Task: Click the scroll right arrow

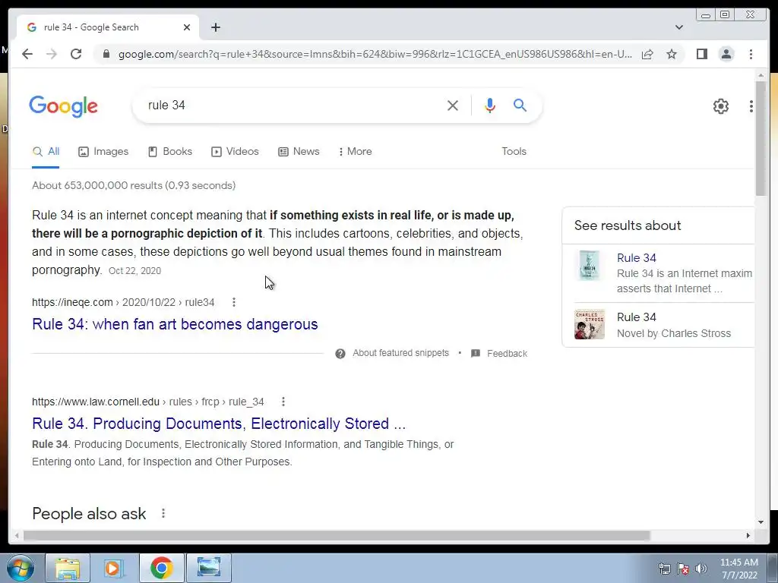Action: coord(748,535)
